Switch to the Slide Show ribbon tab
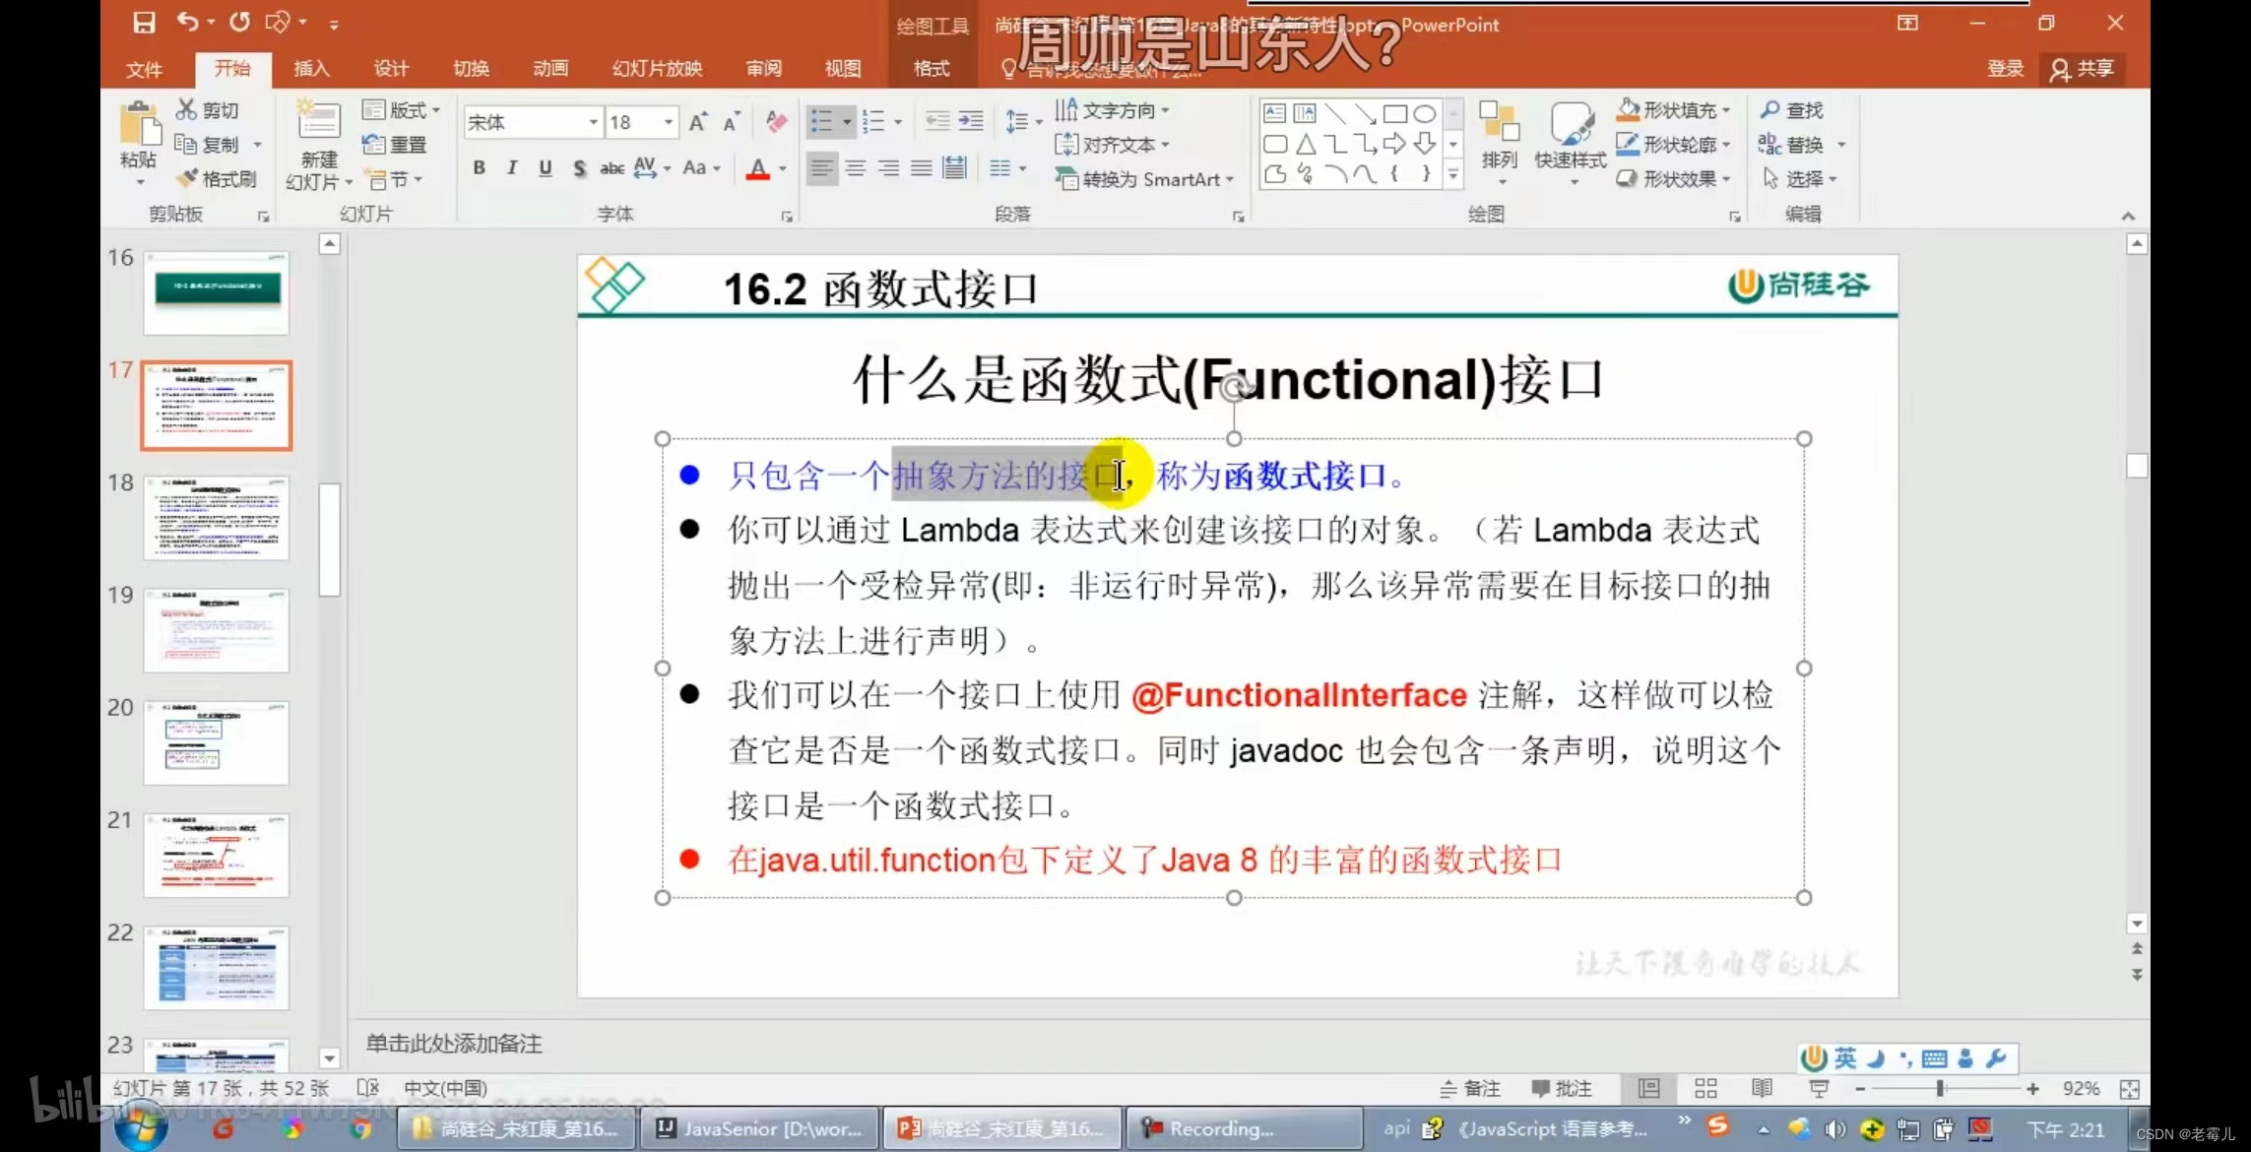2251x1152 pixels. click(657, 68)
